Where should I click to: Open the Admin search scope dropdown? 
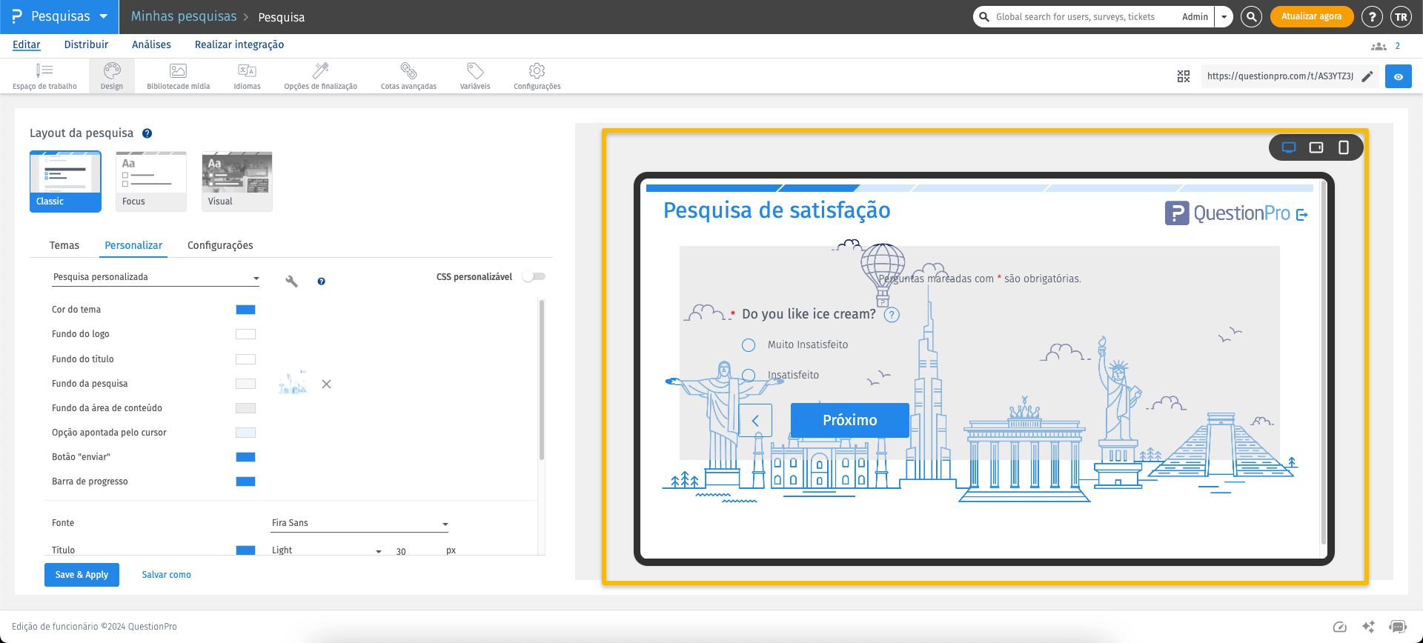tap(1224, 16)
